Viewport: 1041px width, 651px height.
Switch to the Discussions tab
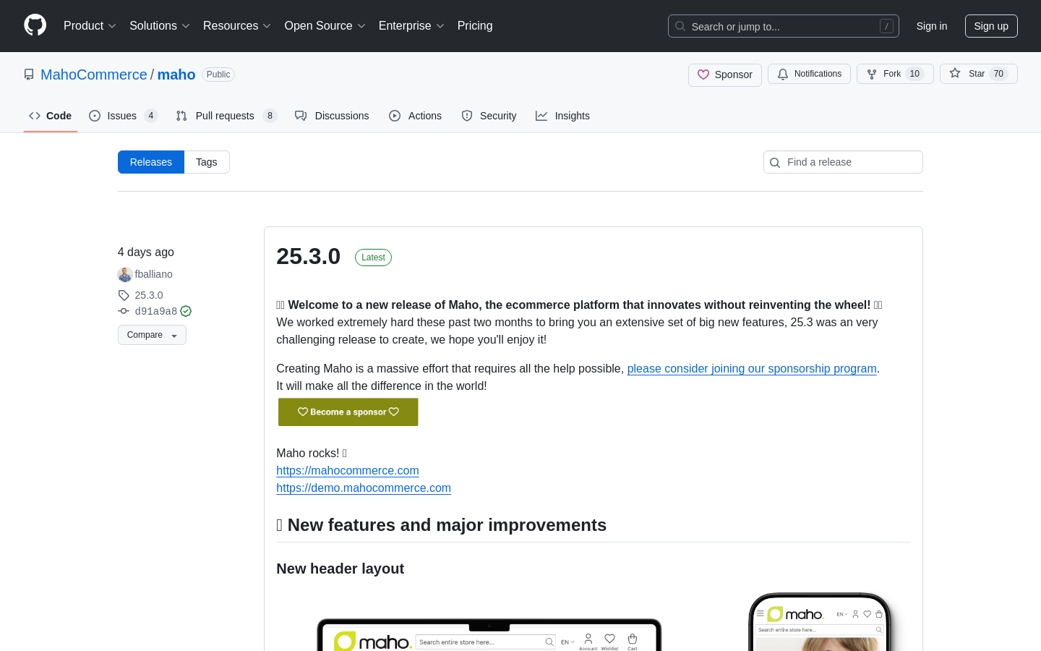[332, 116]
